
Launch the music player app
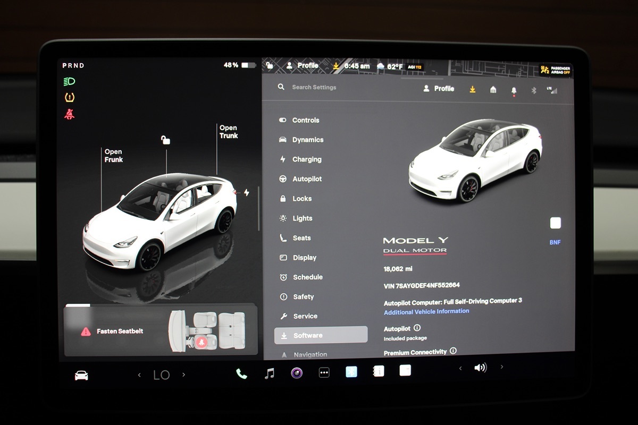point(270,373)
